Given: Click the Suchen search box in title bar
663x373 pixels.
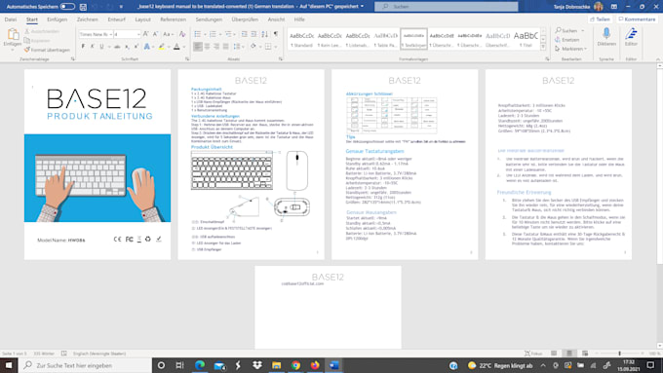Looking at the screenshot, I should [x=447, y=7].
